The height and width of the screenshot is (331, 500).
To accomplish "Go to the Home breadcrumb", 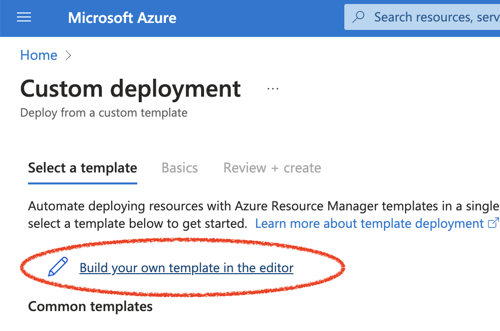I will pyautogui.click(x=38, y=55).
